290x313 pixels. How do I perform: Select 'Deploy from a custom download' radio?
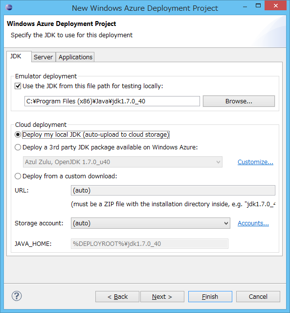pos(18,176)
